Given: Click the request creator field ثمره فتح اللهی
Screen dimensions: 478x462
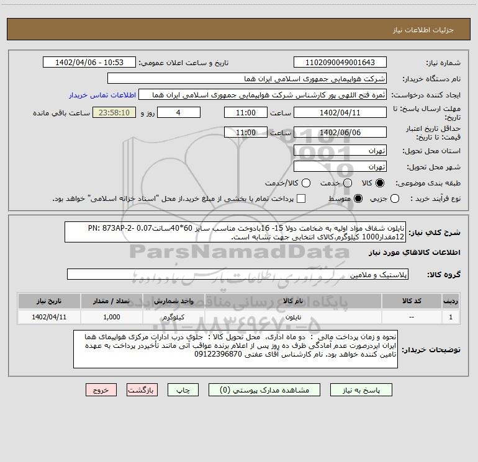Looking at the screenshot, I should 263,94.
